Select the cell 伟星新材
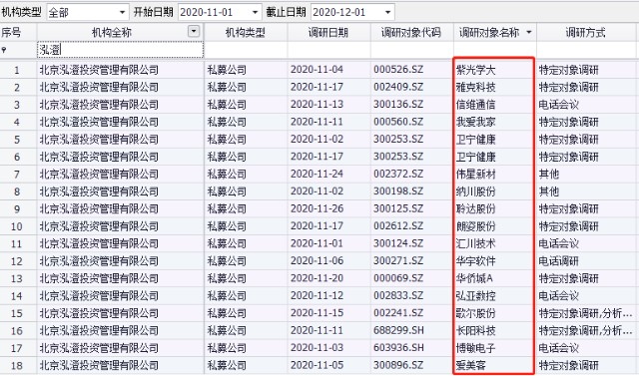 [x=475, y=175]
